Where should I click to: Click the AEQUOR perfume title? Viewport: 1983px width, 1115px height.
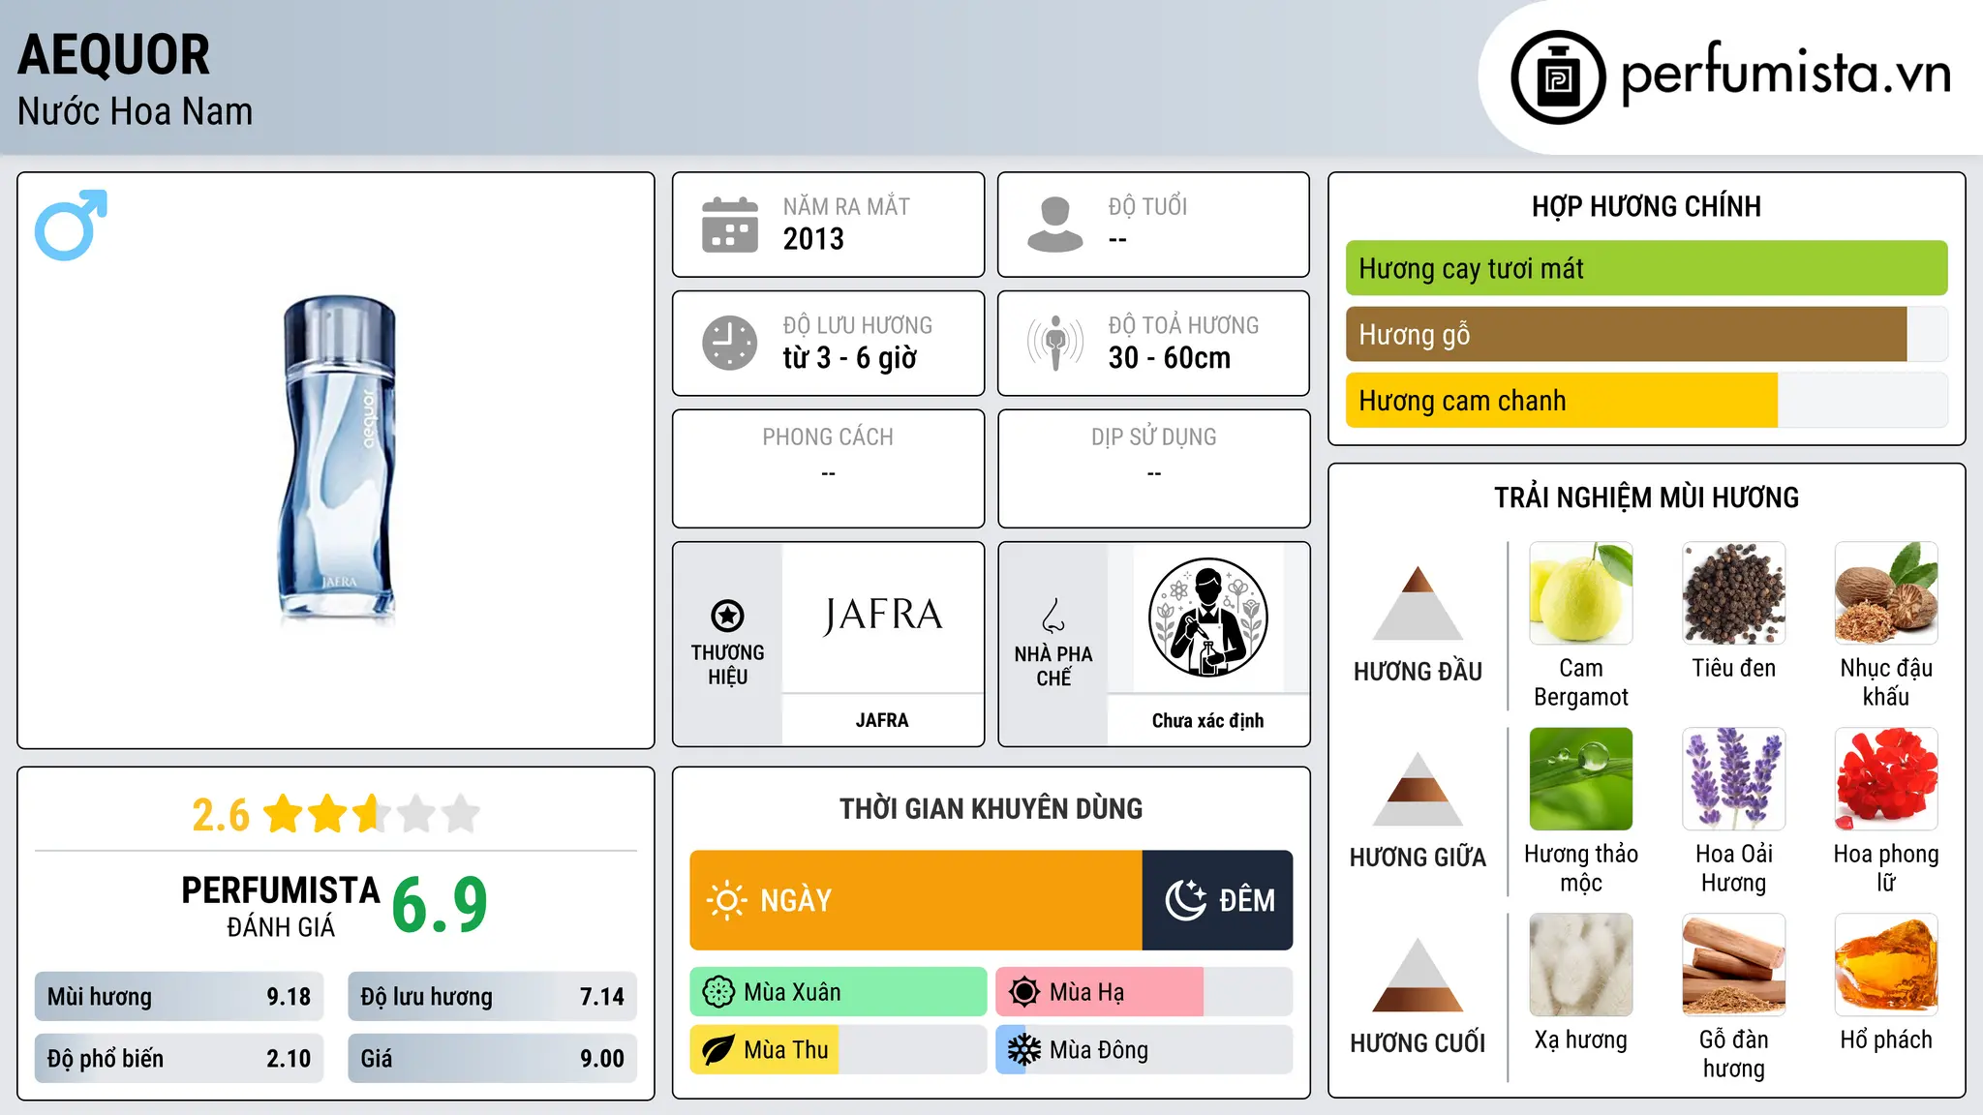pos(113,54)
